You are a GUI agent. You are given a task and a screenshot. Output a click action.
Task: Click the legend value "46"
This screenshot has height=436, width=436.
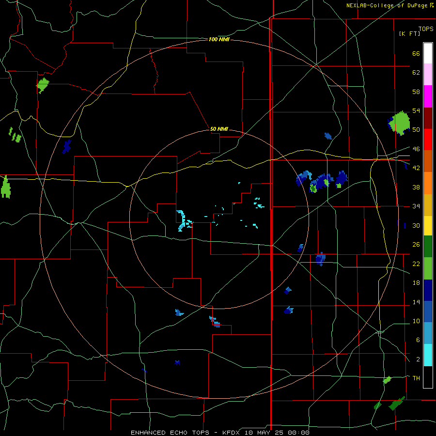[x=416, y=149]
